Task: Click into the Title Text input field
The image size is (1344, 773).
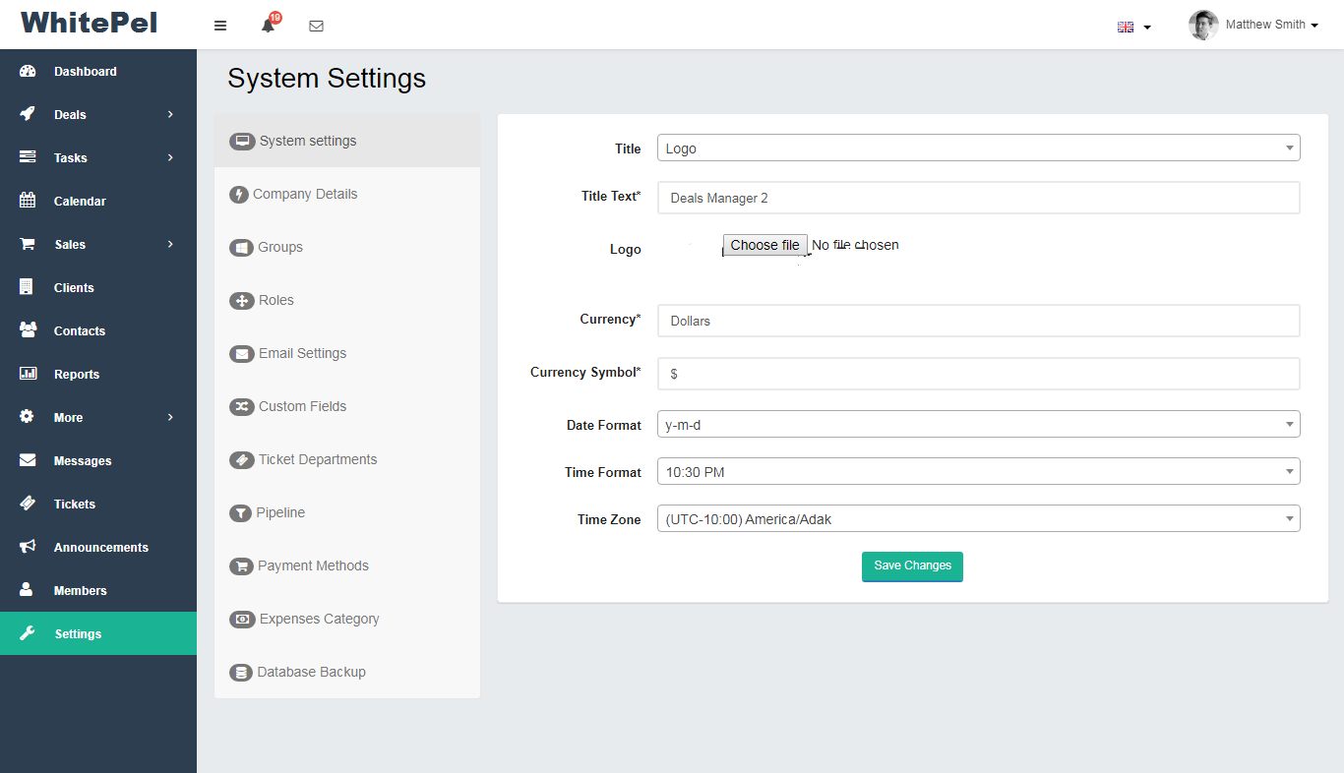Action: (978, 198)
